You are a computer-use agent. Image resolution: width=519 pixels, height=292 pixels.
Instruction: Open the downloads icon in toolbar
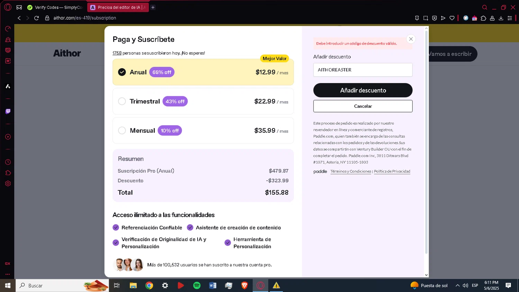[501, 18]
